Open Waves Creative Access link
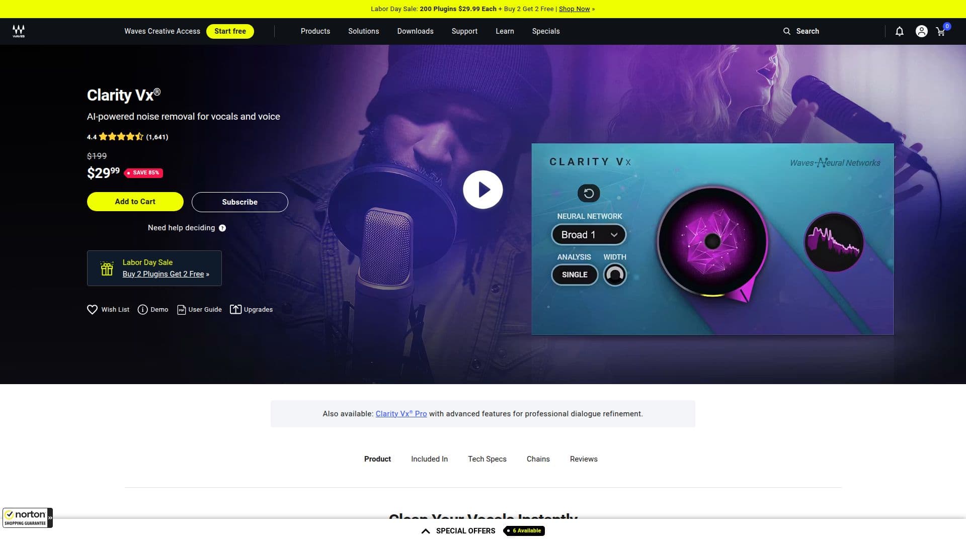 162,31
